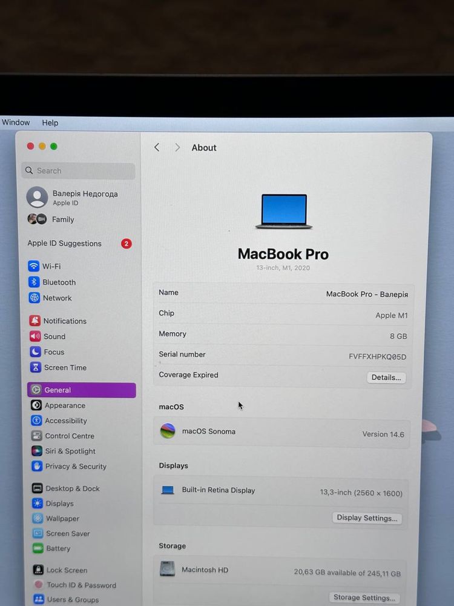
Task: Open Display Settings button
Action: click(x=367, y=518)
